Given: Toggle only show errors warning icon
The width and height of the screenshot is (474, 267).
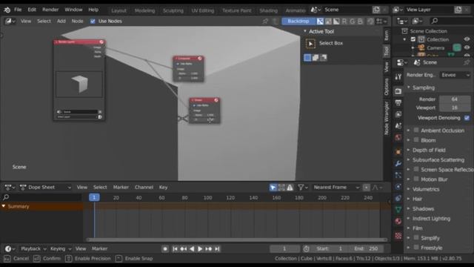Looking at the screenshot, I should [x=290, y=188].
